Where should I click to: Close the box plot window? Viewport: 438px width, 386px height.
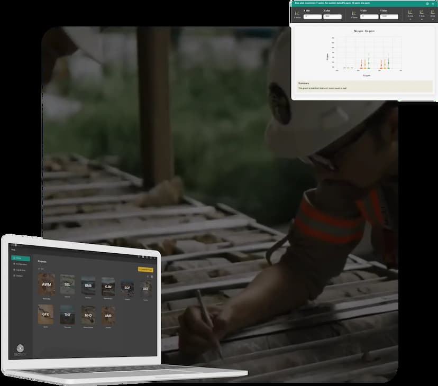[433, 4]
